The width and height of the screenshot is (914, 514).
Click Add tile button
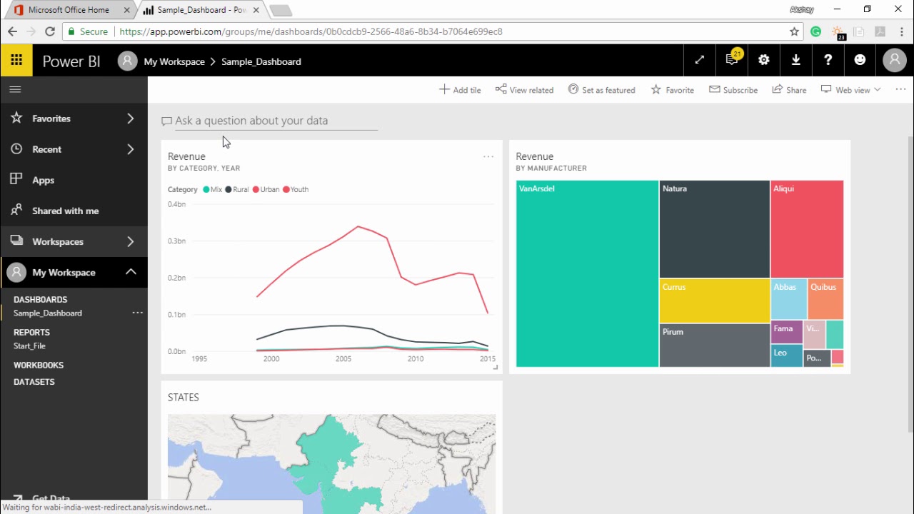[460, 90]
